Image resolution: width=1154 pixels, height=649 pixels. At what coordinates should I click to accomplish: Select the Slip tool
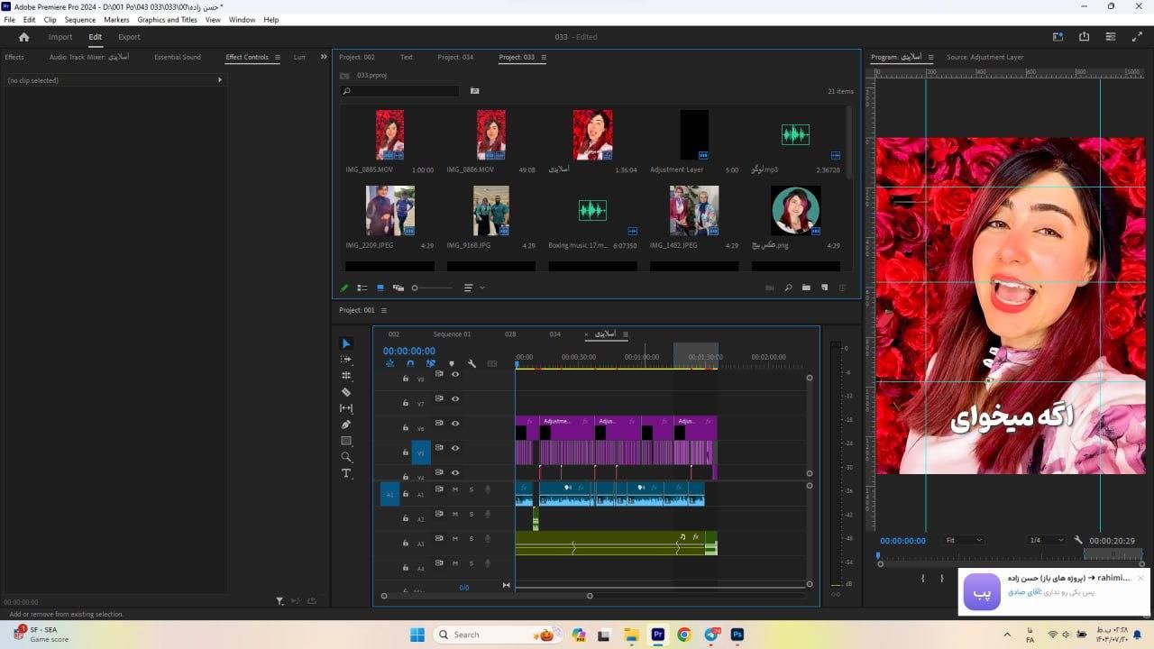(x=346, y=408)
